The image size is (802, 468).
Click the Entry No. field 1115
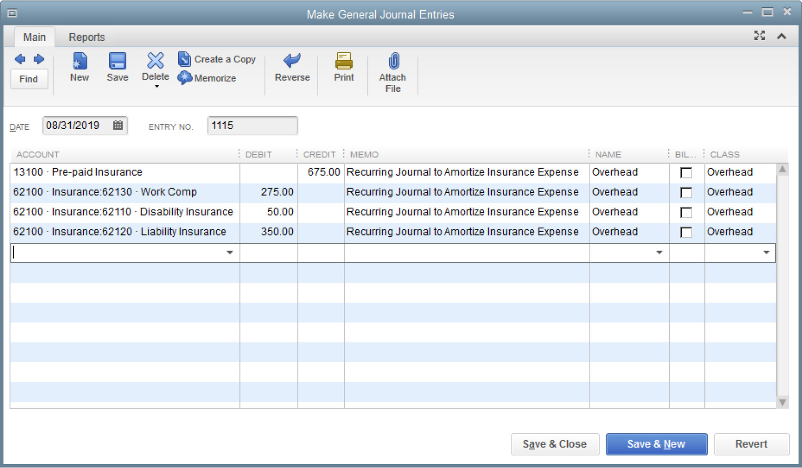(x=253, y=125)
